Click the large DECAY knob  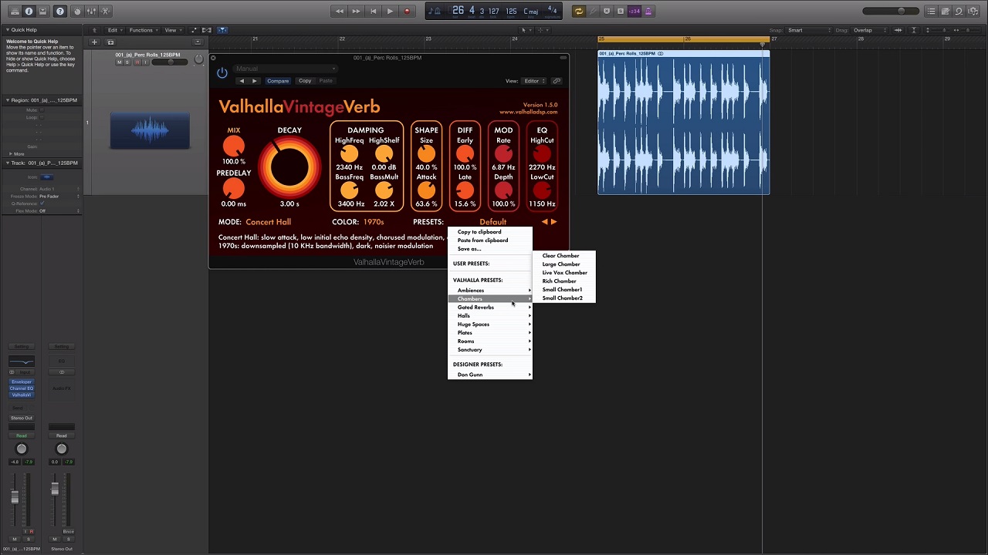[289, 167]
